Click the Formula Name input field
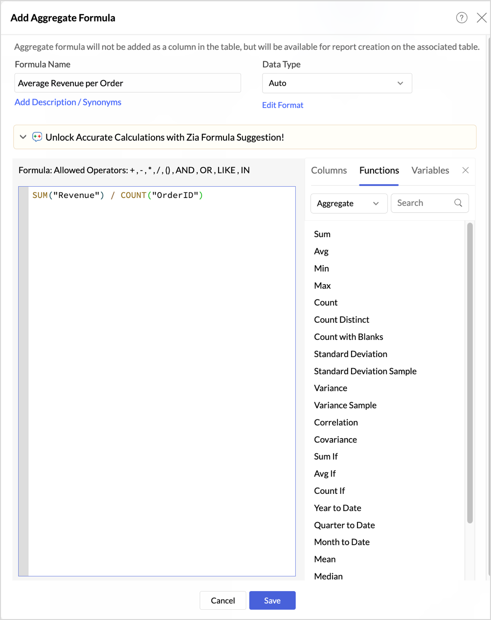 [x=127, y=83]
